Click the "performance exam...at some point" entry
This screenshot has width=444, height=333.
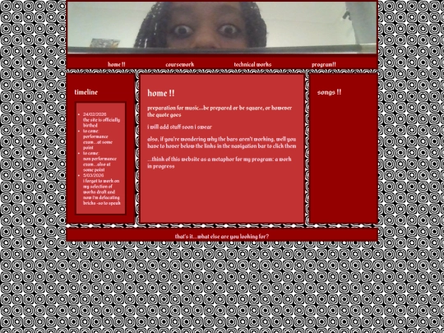pyautogui.click(x=98, y=142)
